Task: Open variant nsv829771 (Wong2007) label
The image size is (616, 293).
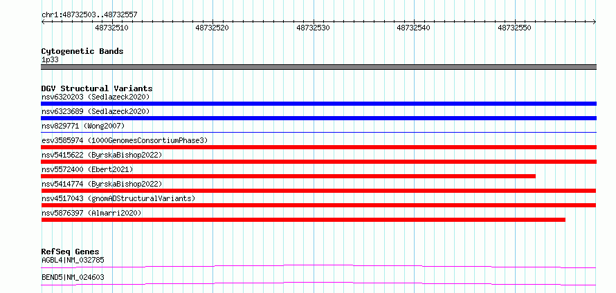Action: tap(83, 126)
